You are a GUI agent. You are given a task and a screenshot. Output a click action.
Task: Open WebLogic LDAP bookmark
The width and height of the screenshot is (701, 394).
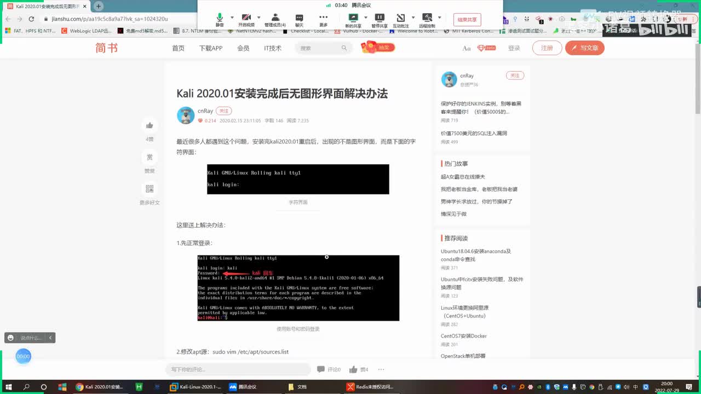(x=87, y=31)
